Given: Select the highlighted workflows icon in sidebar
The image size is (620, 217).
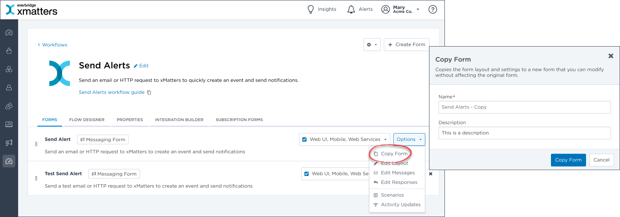Looking at the screenshot, I should [9, 161].
